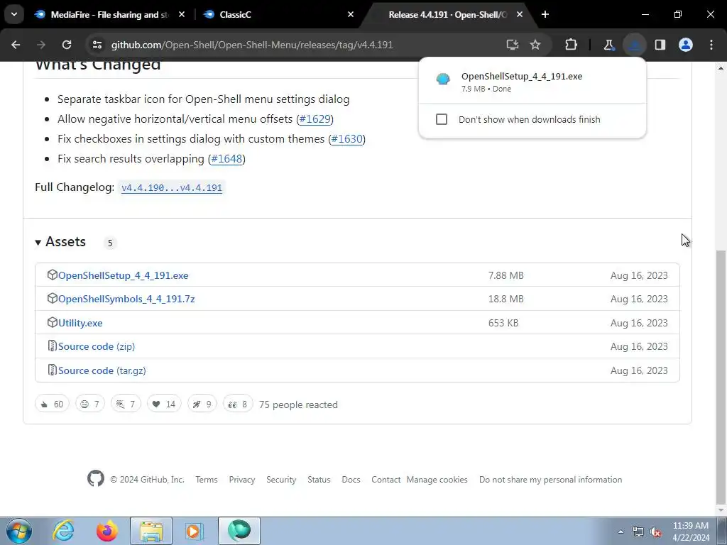This screenshot has width=727, height=545.
Task: Open the downloaded OpenShellSetup_4_4_191.exe in the downloads popup
Action: (x=531, y=82)
